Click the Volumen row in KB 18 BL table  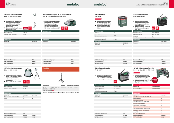[113, 33]
